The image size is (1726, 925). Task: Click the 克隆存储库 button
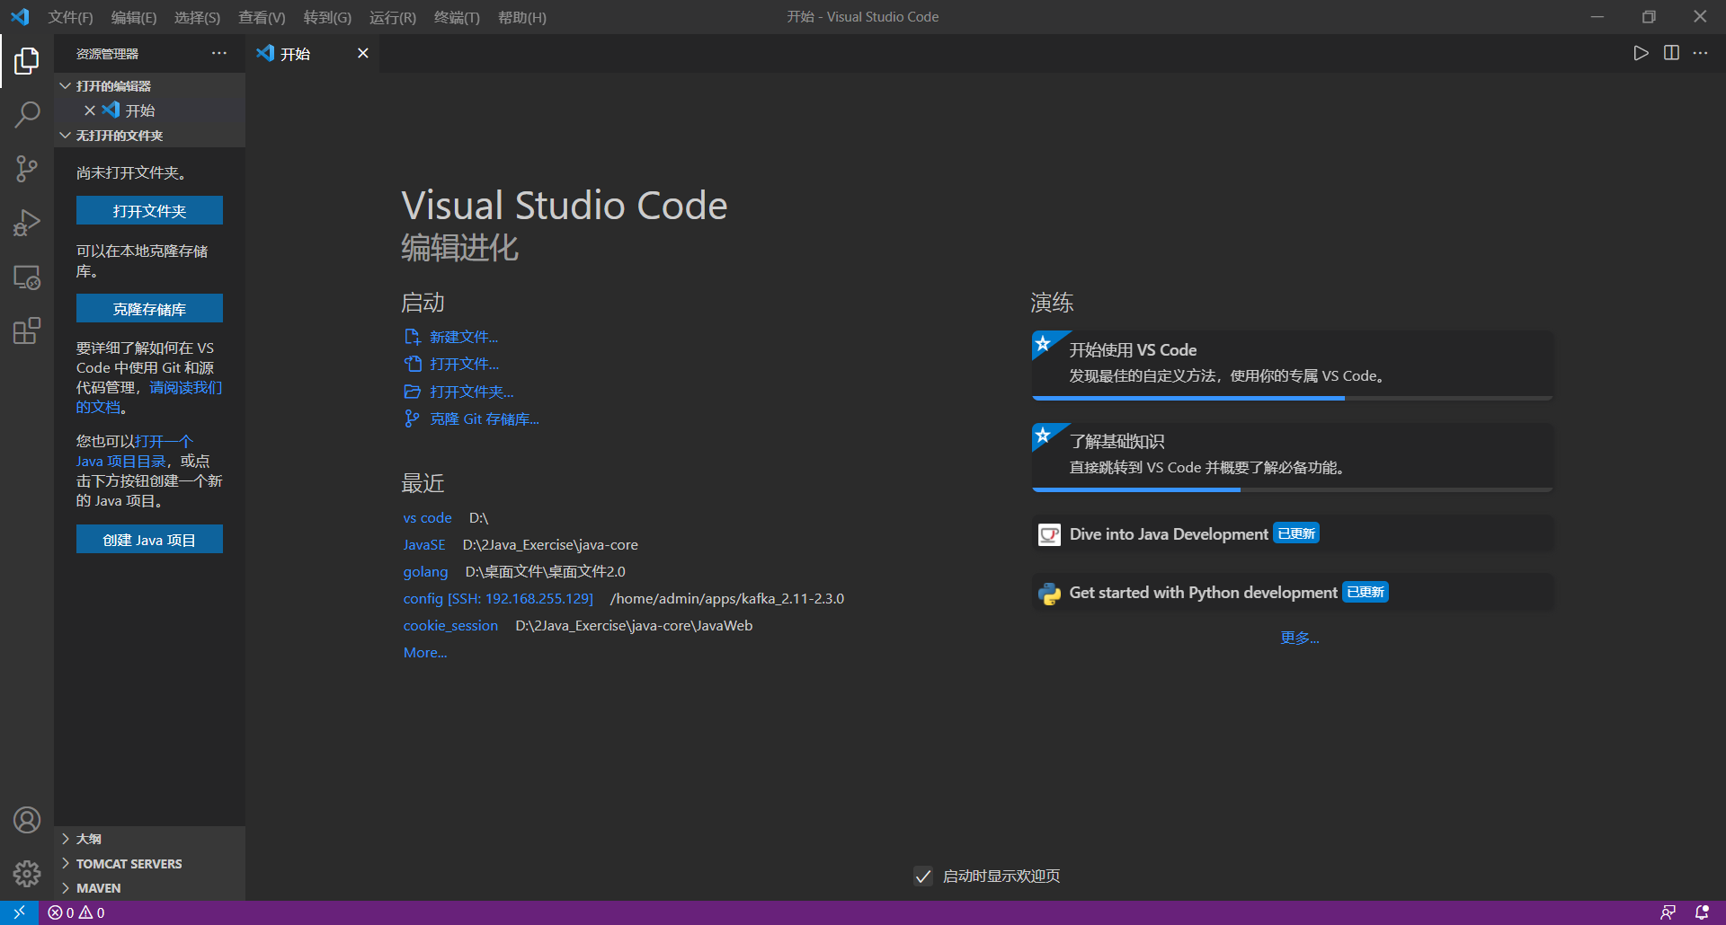click(149, 309)
